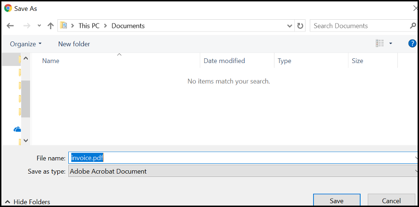Click New folder in the toolbar
Viewport: 419px width, 207px height.
pyautogui.click(x=74, y=44)
